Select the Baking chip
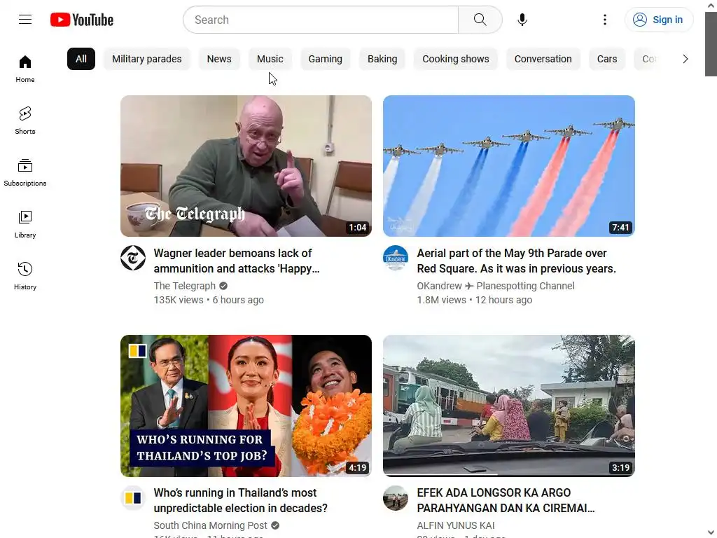Image resolution: width=717 pixels, height=538 pixels. tap(382, 59)
